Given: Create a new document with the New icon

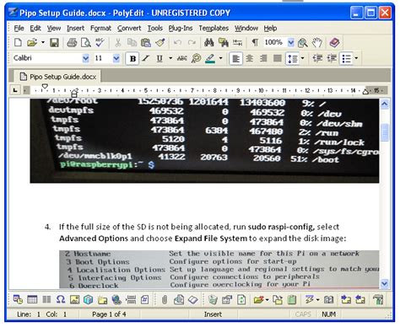Looking at the screenshot, I should click(x=18, y=43).
